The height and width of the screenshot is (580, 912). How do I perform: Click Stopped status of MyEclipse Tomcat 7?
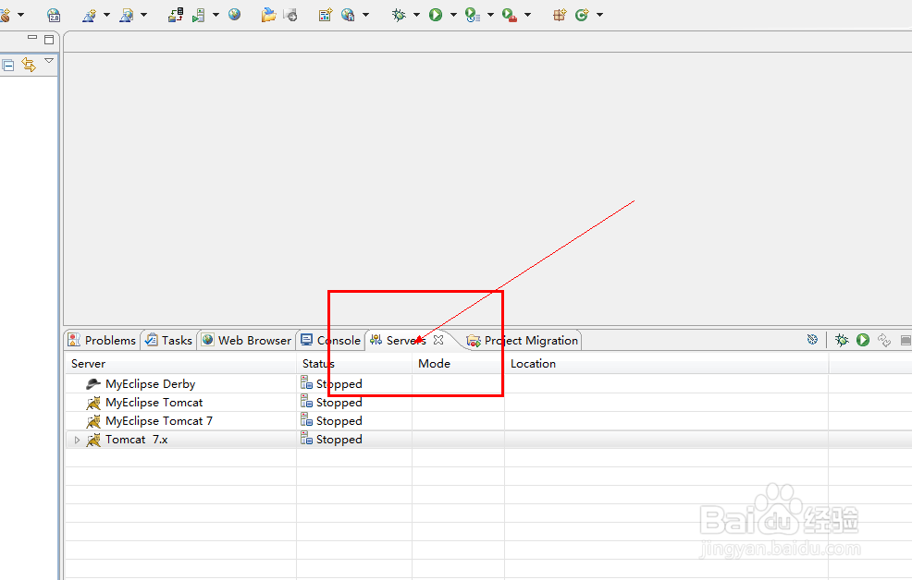click(339, 421)
